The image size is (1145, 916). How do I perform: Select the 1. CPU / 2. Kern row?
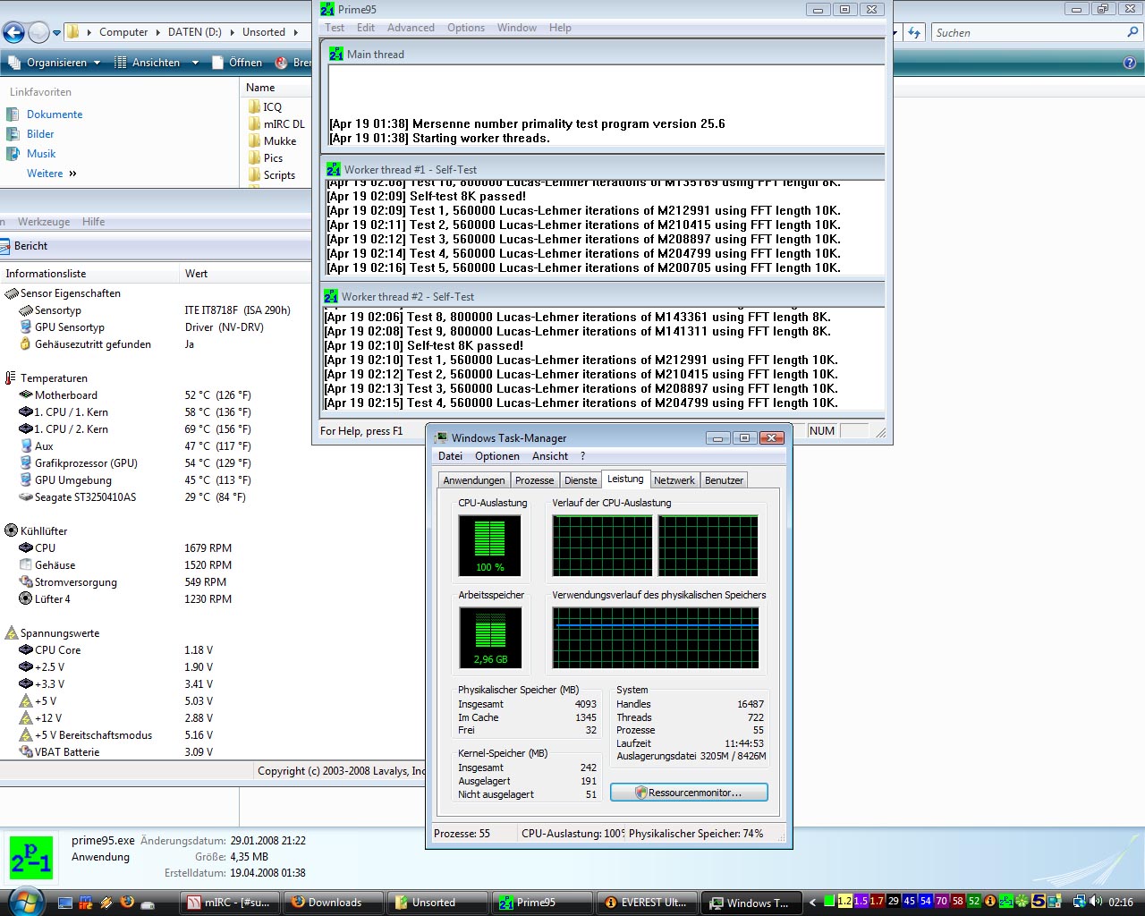coord(156,428)
